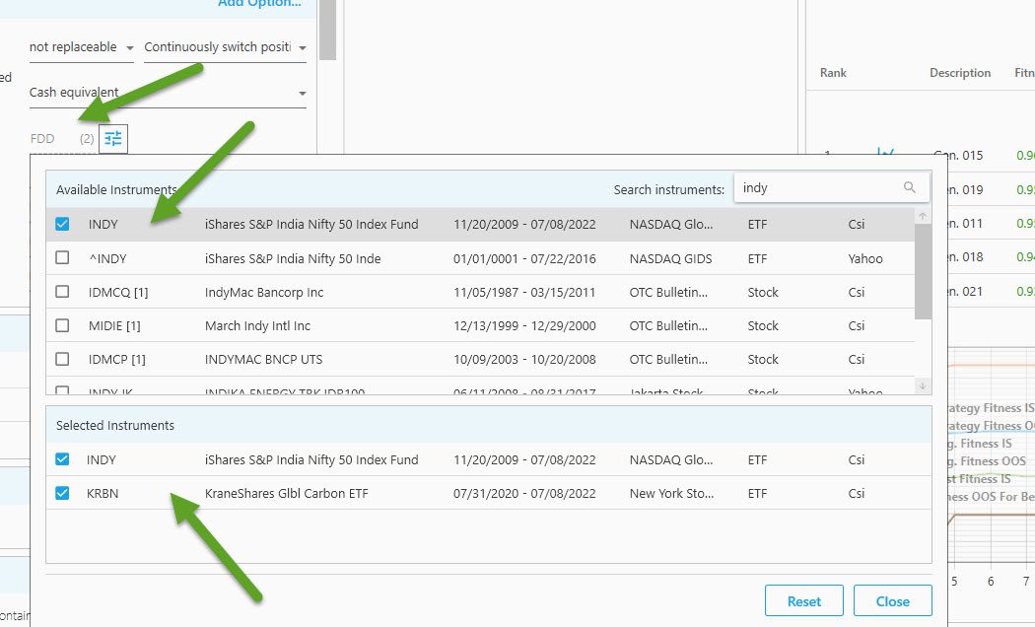Check the IDMCQ IndyMac Bancorp checkbox
Image resolution: width=1035 pixels, height=627 pixels.
(x=63, y=292)
